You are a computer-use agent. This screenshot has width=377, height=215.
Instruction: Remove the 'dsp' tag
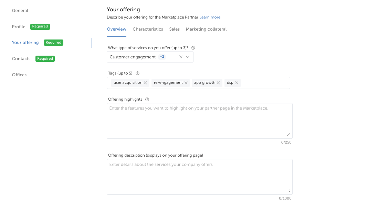[x=237, y=83]
